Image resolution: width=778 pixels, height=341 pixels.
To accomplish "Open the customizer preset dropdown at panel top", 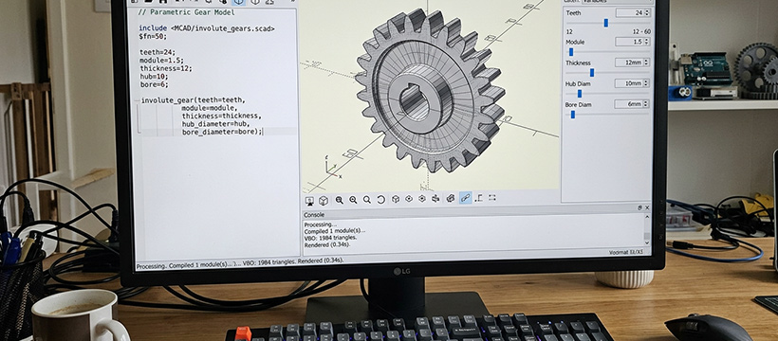I will pyautogui.click(x=617, y=2).
